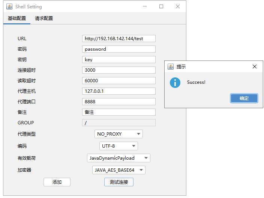
Task: Click the 代理主机 field showing 127.0.0.1
Action: pyautogui.click(x=119, y=91)
